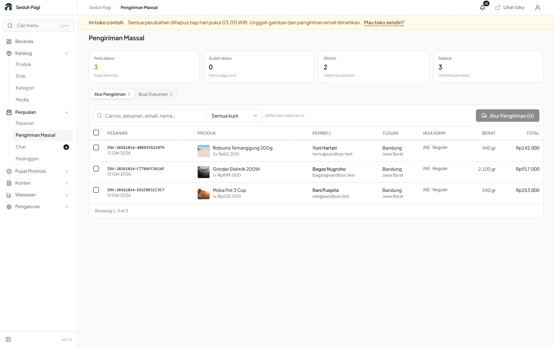
Task: Open the Semua kurir dropdown
Action: tap(234, 116)
